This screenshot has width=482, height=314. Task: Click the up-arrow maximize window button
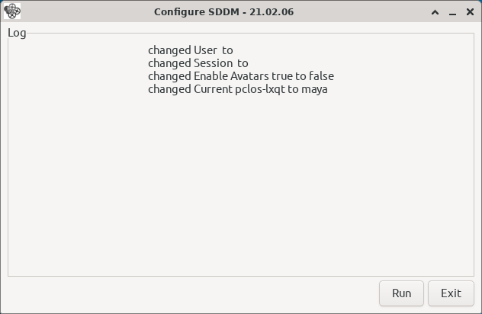tap(435, 12)
